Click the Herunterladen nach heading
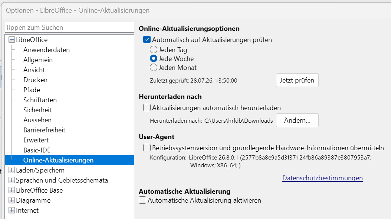This screenshot has height=219, width=391. (x=170, y=97)
